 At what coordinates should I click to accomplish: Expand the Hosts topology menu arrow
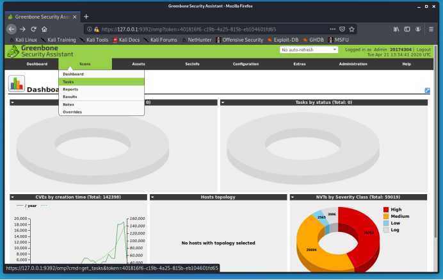[x=152, y=197]
